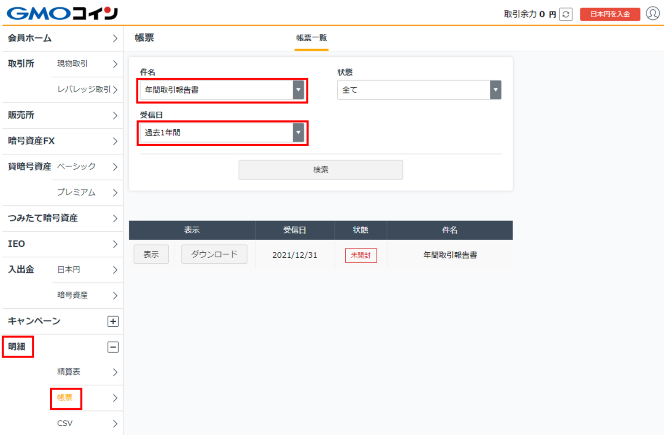The width and height of the screenshot is (664, 435).
Task: Click the GMO Coin logo
Action: click(62, 13)
